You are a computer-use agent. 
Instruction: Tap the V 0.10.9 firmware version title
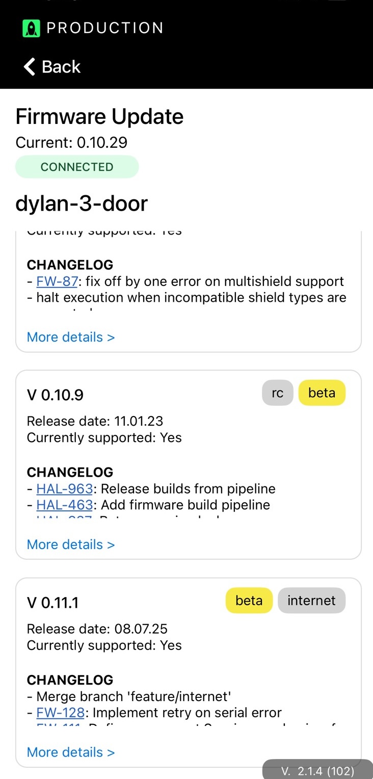pyautogui.click(x=55, y=395)
